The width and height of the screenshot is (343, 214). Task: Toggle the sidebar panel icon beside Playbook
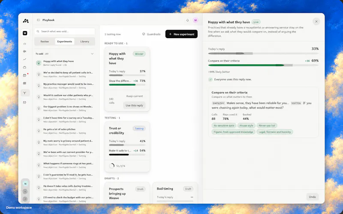(39, 20)
